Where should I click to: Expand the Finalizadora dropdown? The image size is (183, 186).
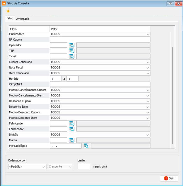click(100, 34)
